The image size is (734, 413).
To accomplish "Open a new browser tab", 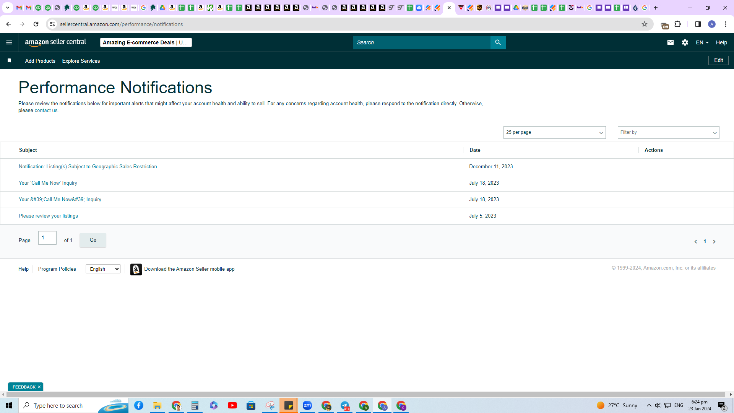I will [656, 8].
